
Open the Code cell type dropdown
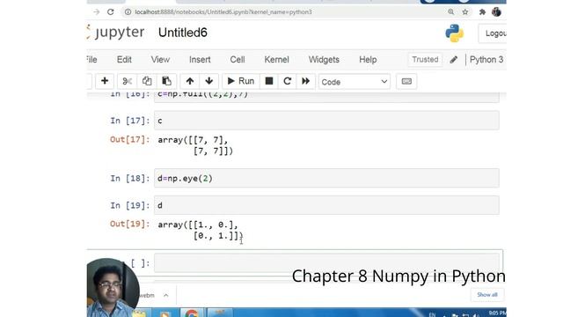point(354,82)
